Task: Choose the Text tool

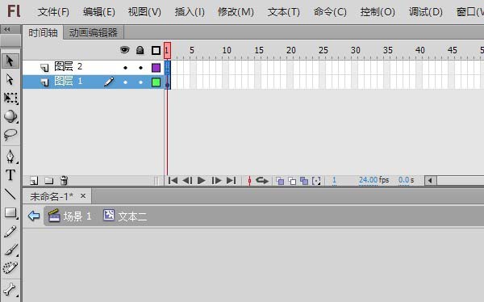Action: pyautogui.click(x=10, y=175)
